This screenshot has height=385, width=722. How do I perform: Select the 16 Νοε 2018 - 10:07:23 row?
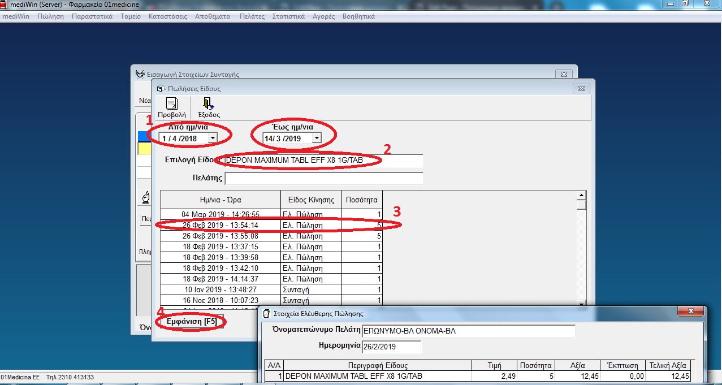pos(271,300)
